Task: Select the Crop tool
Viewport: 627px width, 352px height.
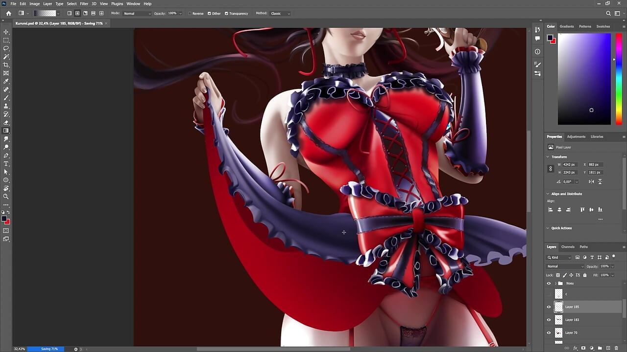Action: pyautogui.click(x=6, y=65)
